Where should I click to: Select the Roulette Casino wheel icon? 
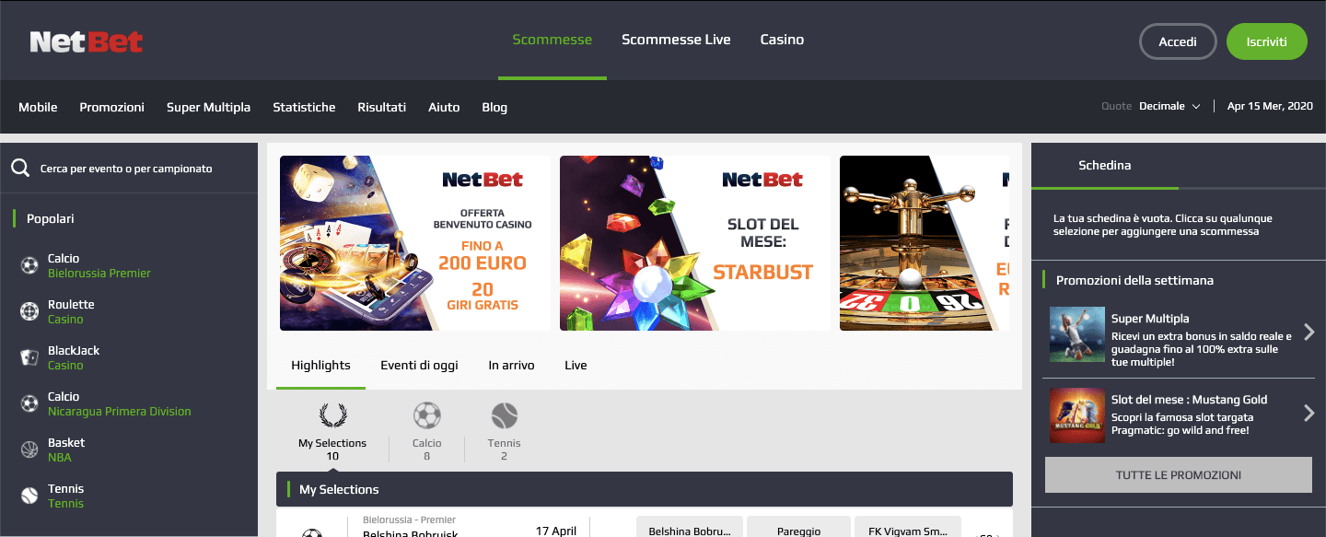point(29,312)
